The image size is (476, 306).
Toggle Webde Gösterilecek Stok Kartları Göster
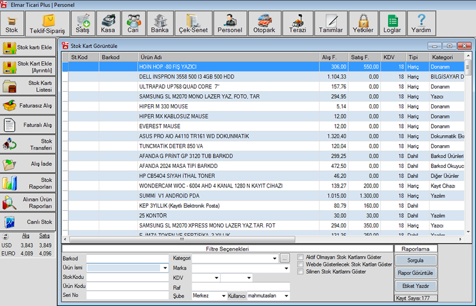point(301,264)
